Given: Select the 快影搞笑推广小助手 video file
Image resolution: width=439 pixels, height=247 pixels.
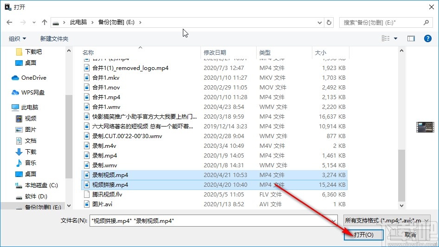Looking at the screenshot, I should coord(214,117).
